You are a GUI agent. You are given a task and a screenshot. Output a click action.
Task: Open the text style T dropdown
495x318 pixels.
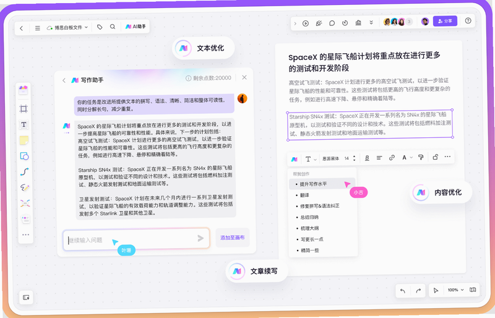pyautogui.click(x=311, y=159)
